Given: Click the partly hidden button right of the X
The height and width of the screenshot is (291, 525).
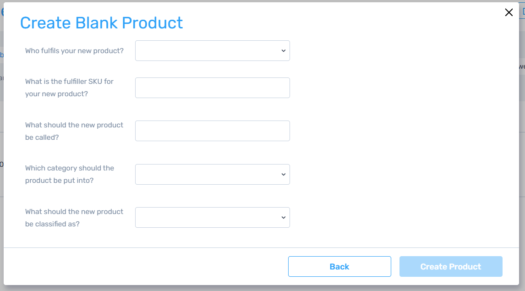Looking at the screenshot, I should (x=523, y=12).
